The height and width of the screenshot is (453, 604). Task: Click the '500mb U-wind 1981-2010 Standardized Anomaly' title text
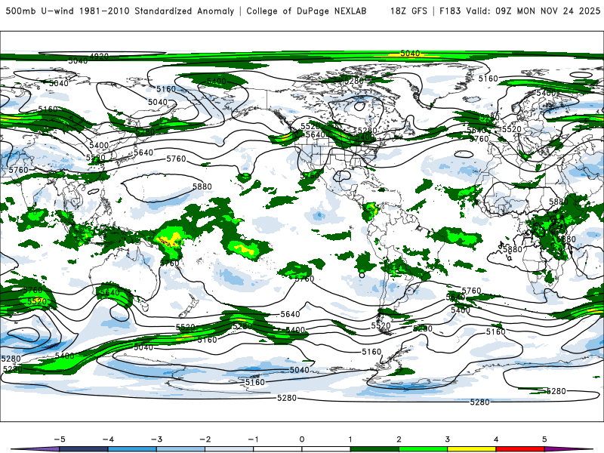click(120, 11)
